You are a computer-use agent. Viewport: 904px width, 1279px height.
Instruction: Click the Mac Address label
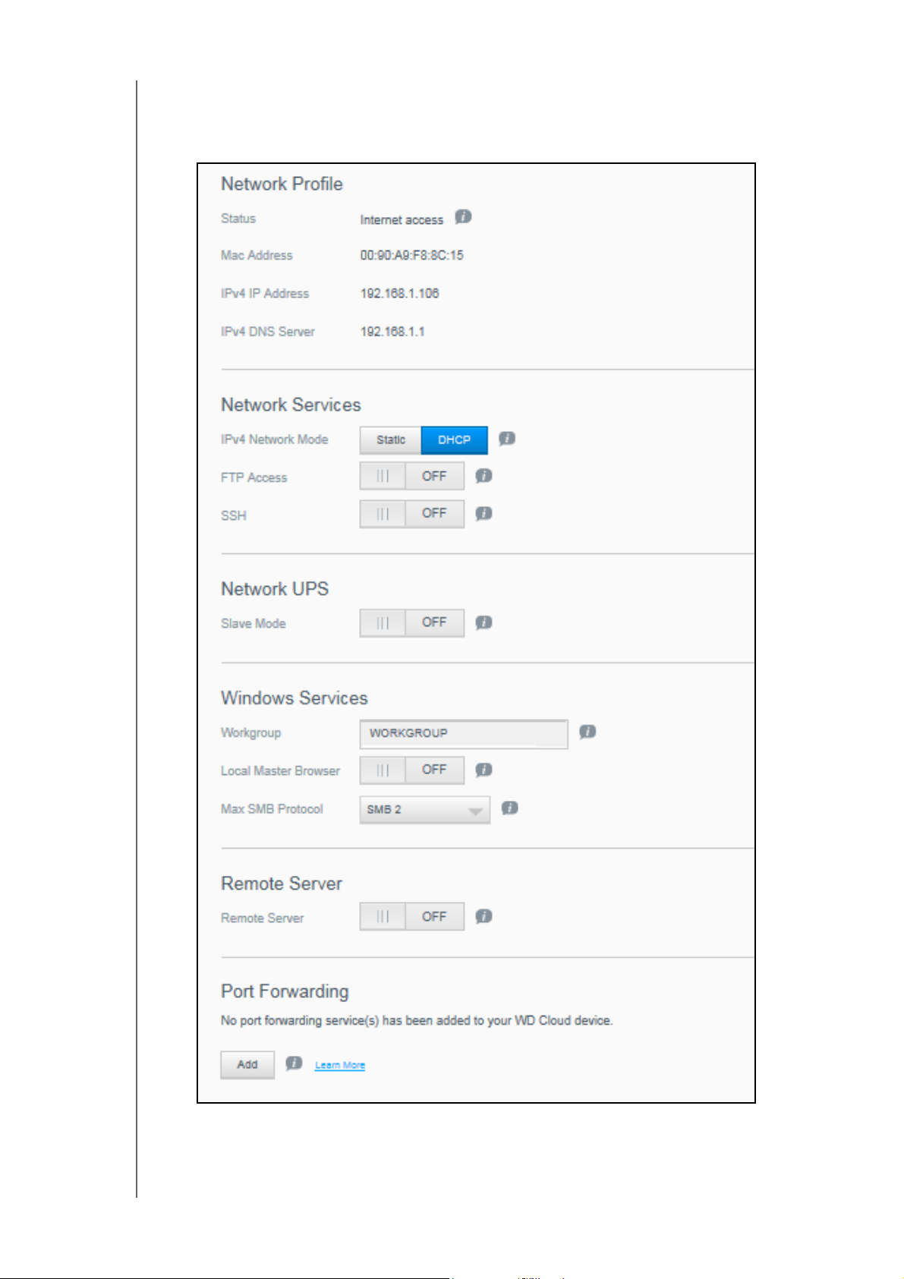pos(257,255)
